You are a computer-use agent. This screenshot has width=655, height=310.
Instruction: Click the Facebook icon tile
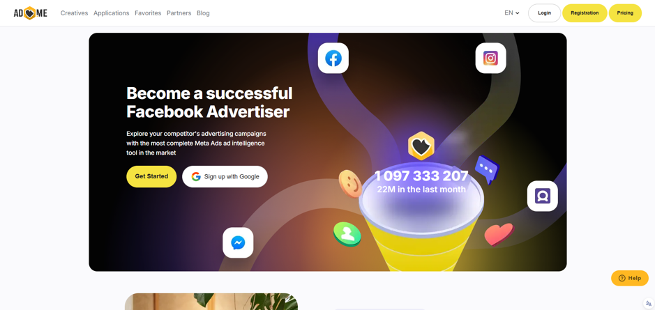(x=333, y=58)
